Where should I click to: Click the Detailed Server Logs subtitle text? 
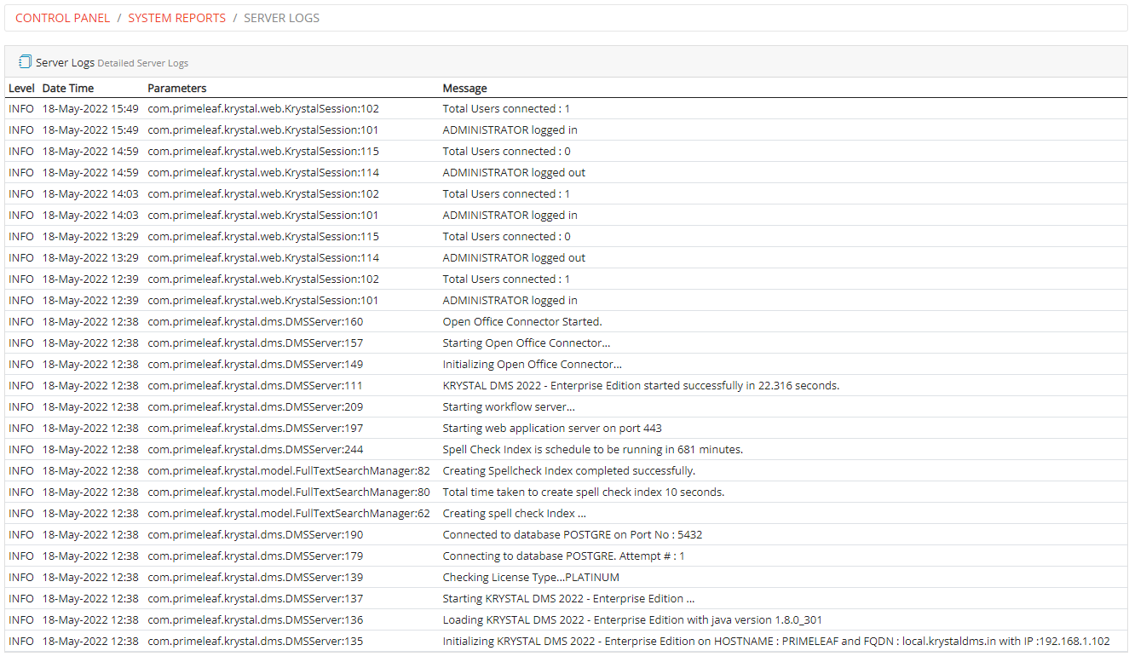[x=142, y=63]
